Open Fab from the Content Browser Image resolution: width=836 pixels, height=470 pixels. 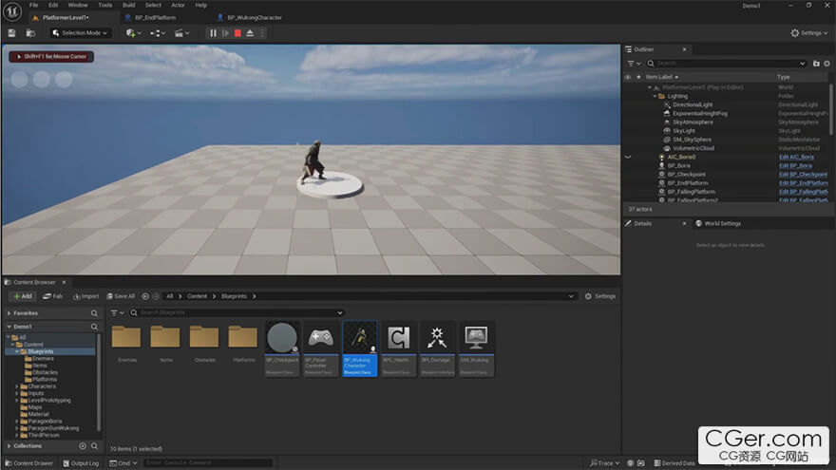point(53,296)
